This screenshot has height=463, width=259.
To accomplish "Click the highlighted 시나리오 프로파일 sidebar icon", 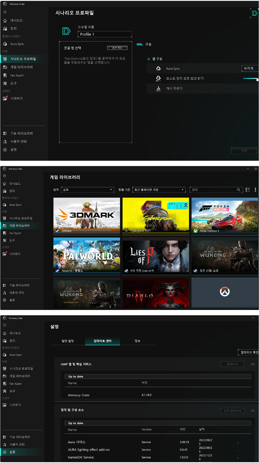I will [x=5, y=59].
